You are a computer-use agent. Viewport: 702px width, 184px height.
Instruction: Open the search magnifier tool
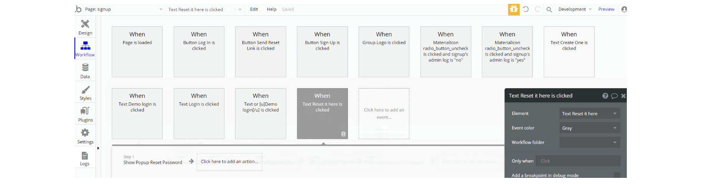pos(549,10)
